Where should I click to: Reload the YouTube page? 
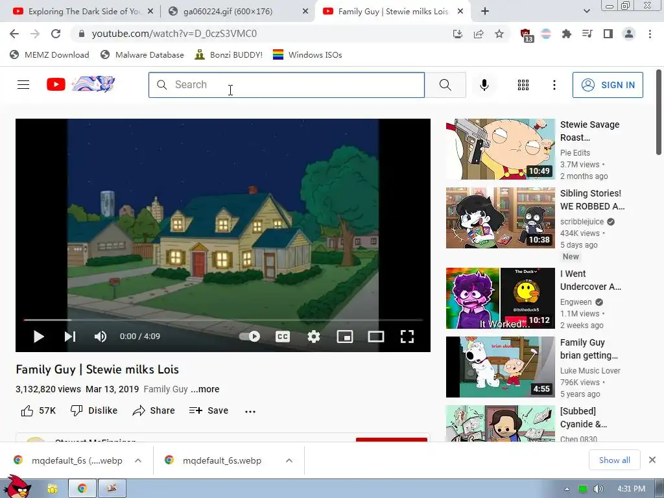[56, 34]
